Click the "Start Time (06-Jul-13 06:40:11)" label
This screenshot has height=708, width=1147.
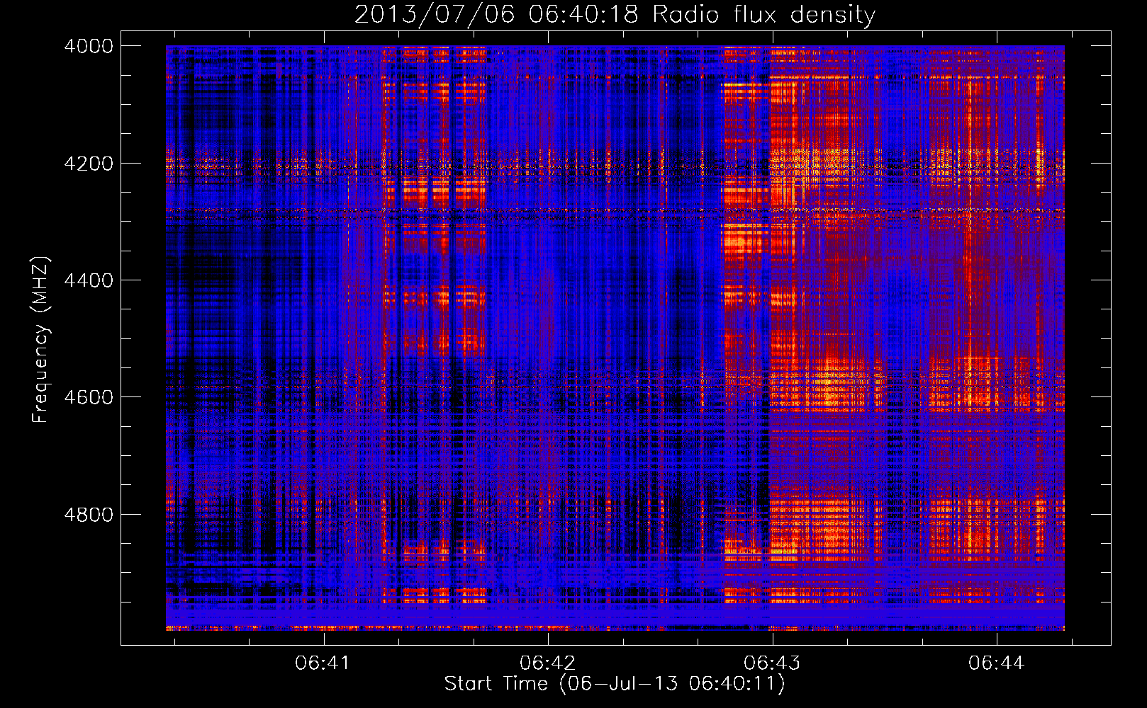(x=615, y=684)
